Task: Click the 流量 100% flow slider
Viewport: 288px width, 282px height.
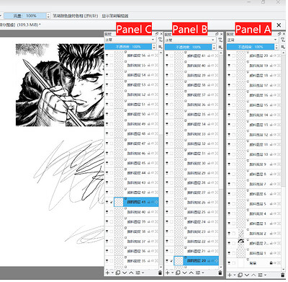Action: tap(24, 16)
